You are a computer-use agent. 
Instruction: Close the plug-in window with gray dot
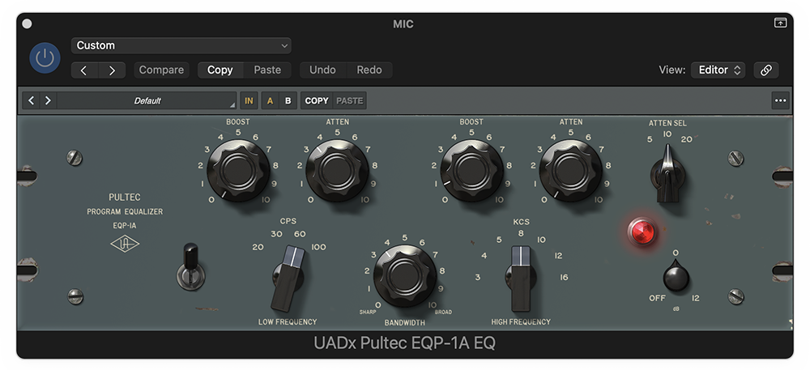click(27, 23)
